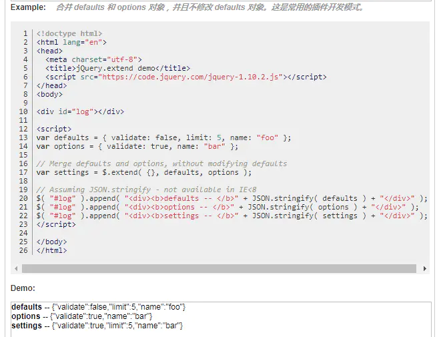Click the '<meta charset="utf-8">' line
437x337 pixels.
coord(93,59)
